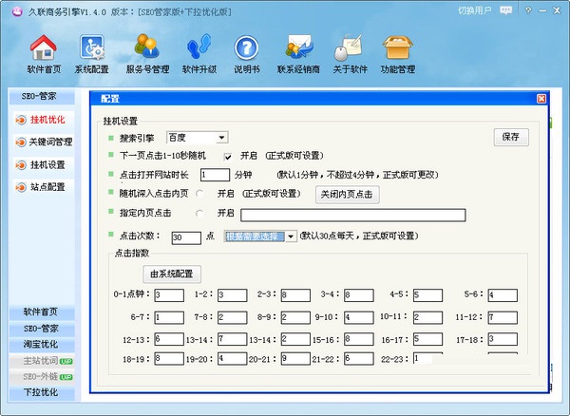The image size is (570, 416).
Task: Click 9-10 hour value field
Action: 359,317
